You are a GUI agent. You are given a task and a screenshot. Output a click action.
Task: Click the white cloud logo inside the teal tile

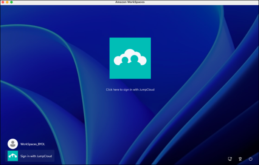coord(130,57)
